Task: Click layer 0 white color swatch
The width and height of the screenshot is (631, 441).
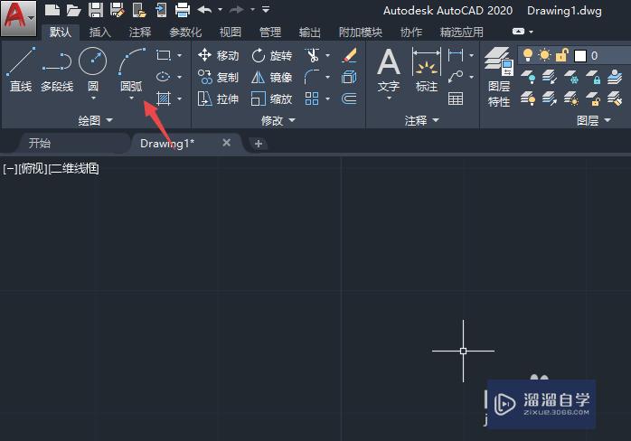Action: click(579, 56)
